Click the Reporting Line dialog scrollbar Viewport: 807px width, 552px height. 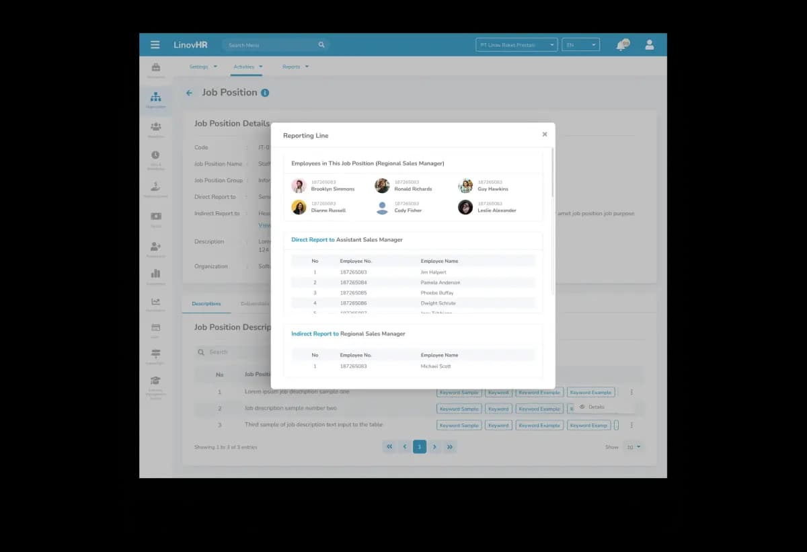coord(553,172)
